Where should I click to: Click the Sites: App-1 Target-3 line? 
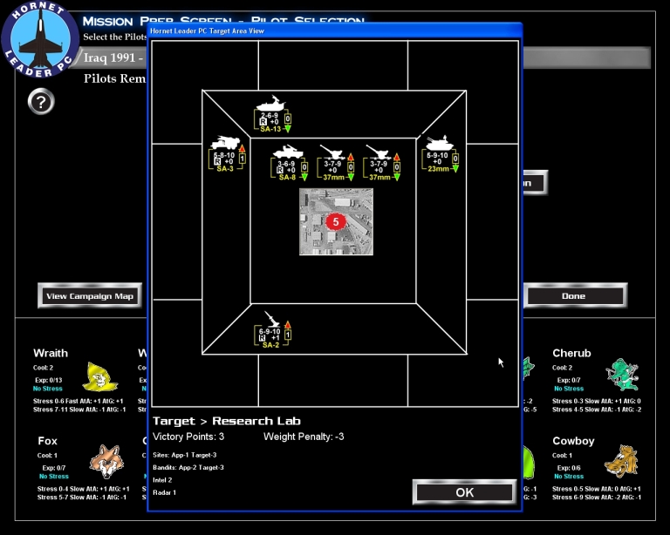coord(185,455)
